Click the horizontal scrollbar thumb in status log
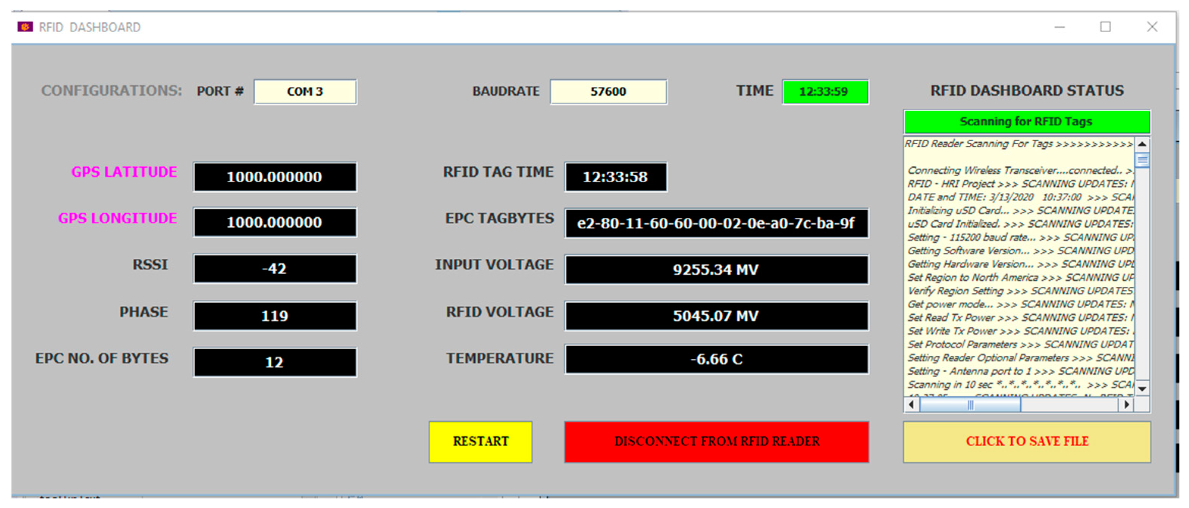This screenshot has width=1189, height=508. click(970, 405)
